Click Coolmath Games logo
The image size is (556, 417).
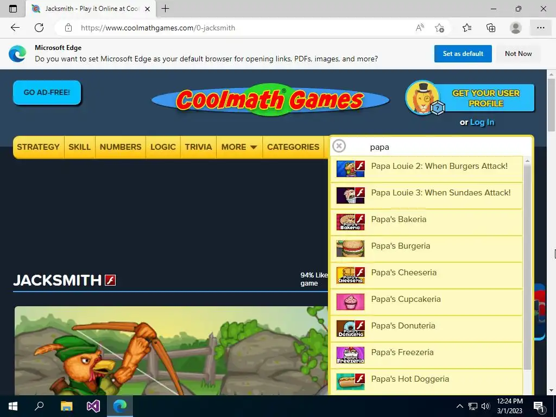click(270, 99)
